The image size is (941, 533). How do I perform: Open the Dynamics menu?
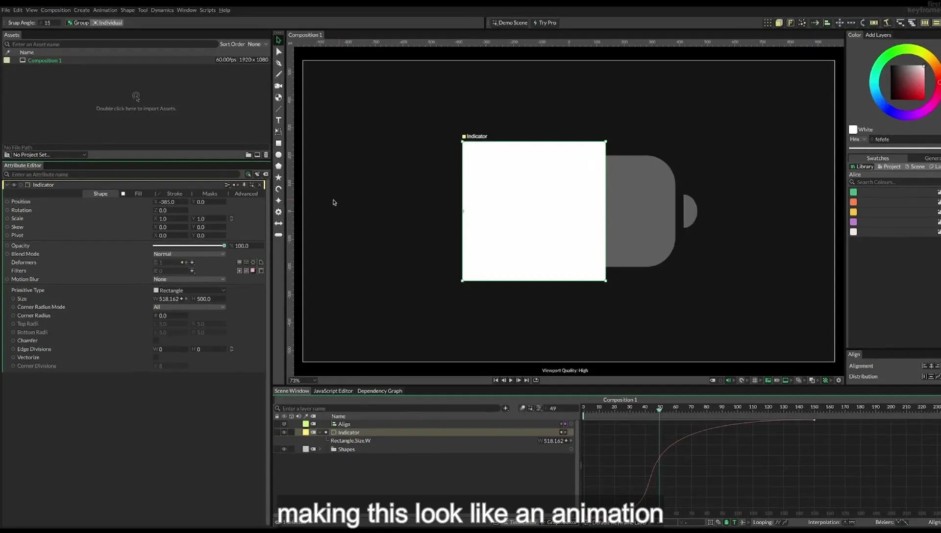point(162,10)
